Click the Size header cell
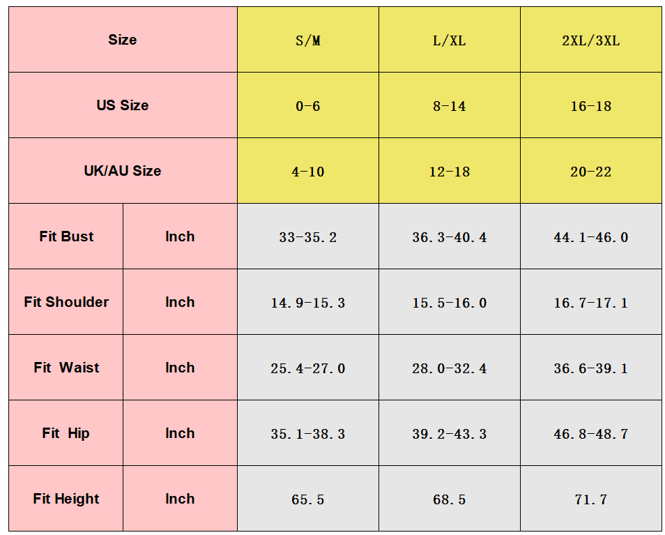This screenshot has height=535, width=665. click(x=123, y=40)
